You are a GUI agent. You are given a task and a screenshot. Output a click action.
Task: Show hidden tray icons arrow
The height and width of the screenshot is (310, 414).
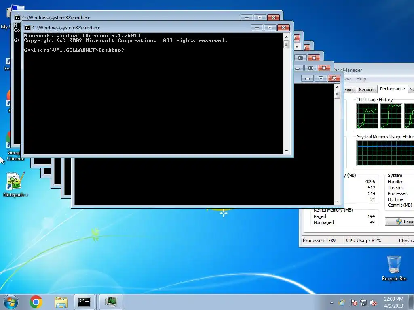pyautogui.click(x=332, y=302)
